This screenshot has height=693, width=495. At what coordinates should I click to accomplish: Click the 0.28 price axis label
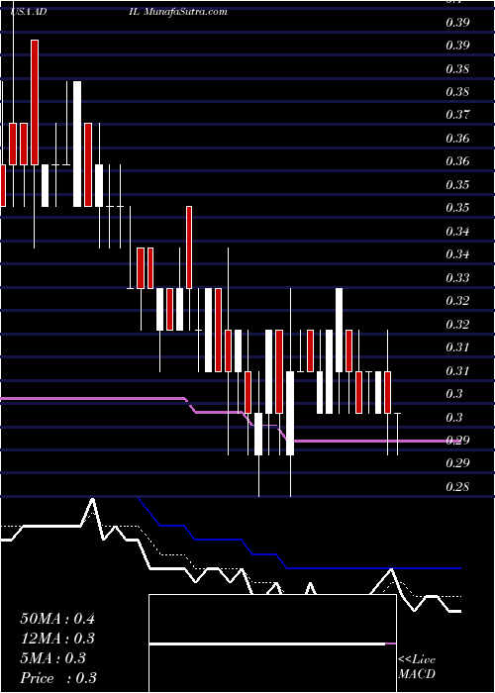[x=457, y=487]
